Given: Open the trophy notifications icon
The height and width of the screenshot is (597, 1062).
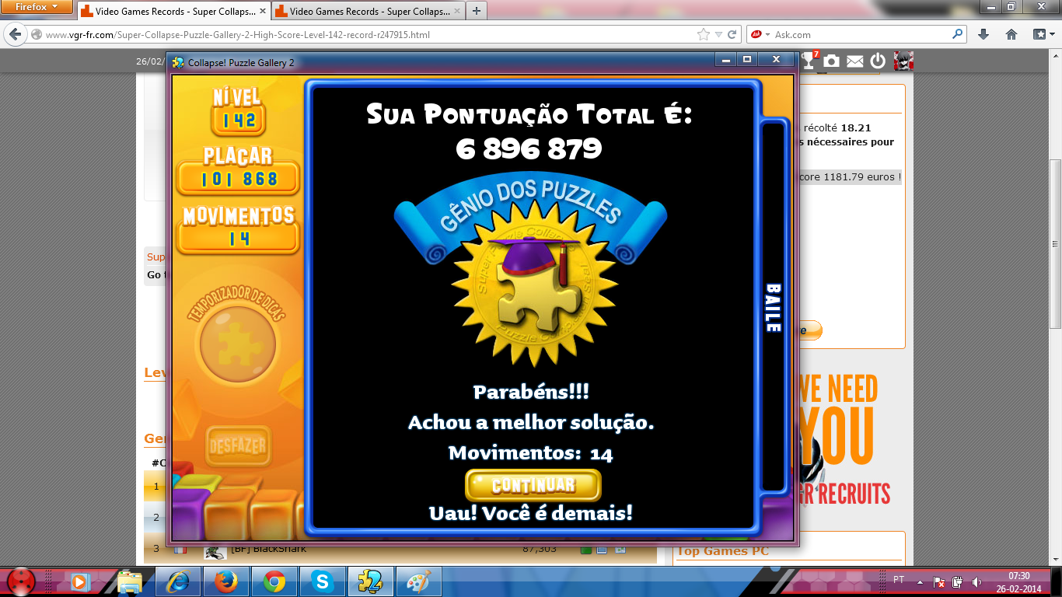Looking at the screenshot, I should pyautogui.click(x=809, y=60).
